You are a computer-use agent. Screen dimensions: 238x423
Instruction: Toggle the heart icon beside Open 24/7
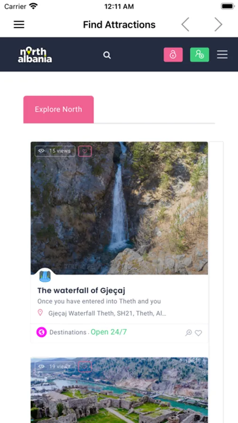(x=199, y=333)
